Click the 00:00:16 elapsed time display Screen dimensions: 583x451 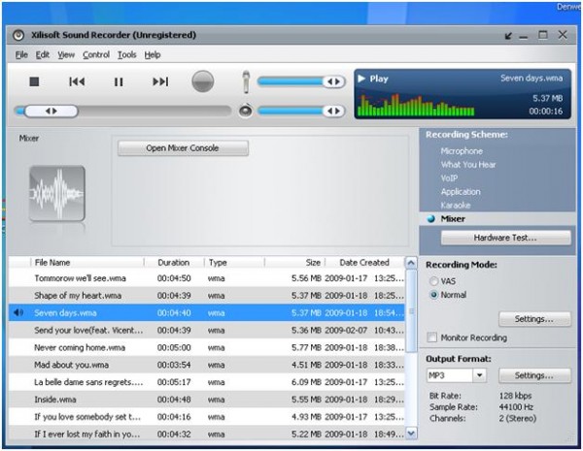[546, 111]
